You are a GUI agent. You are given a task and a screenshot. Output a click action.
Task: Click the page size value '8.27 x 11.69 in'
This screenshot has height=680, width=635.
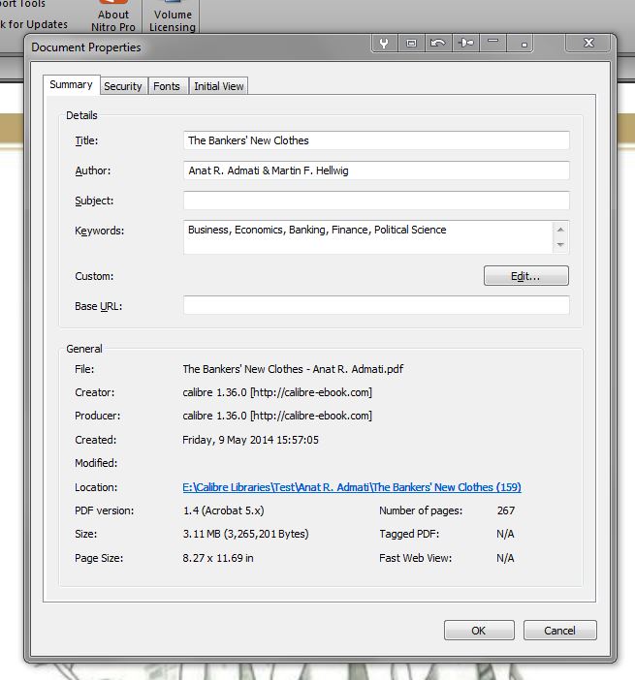tap(218, 558)
